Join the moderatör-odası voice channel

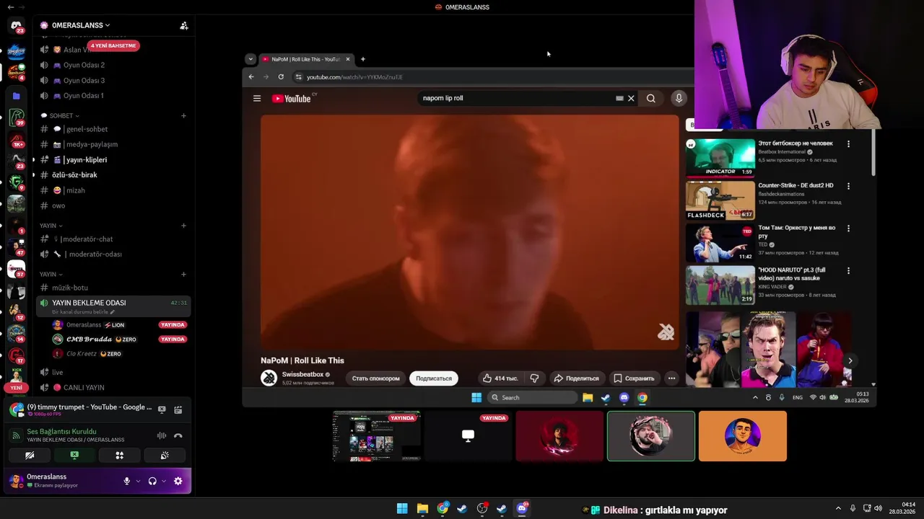113,254
